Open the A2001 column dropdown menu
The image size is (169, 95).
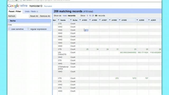(149, 20)
